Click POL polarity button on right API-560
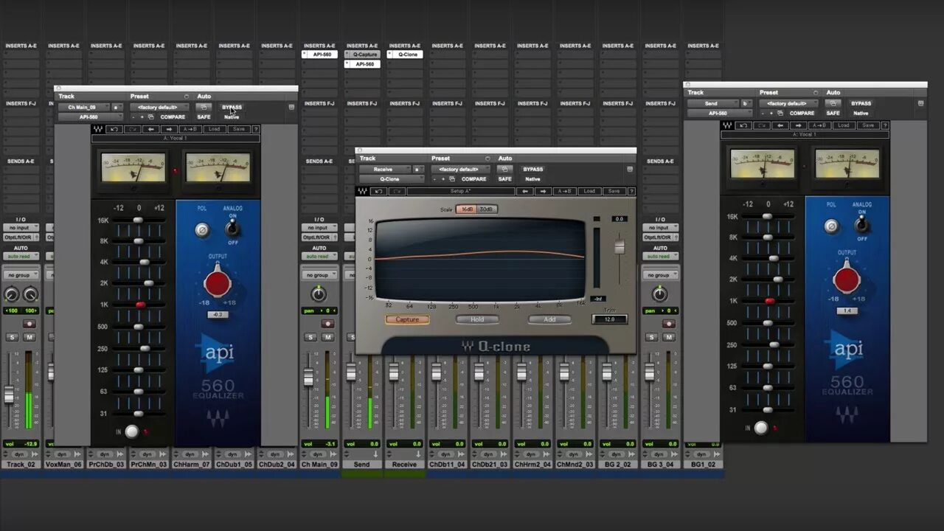Image resolution: width=944 pixels, height=531 pixels. (x=831, y=226)
